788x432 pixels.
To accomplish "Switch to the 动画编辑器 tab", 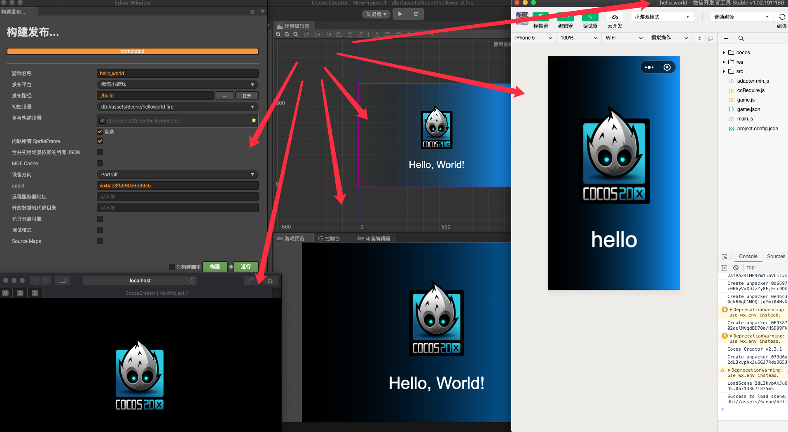I will 374,238.
